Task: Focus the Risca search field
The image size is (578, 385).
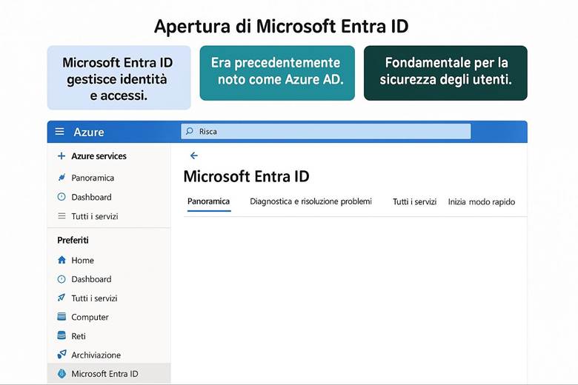Action: (326, 132)
